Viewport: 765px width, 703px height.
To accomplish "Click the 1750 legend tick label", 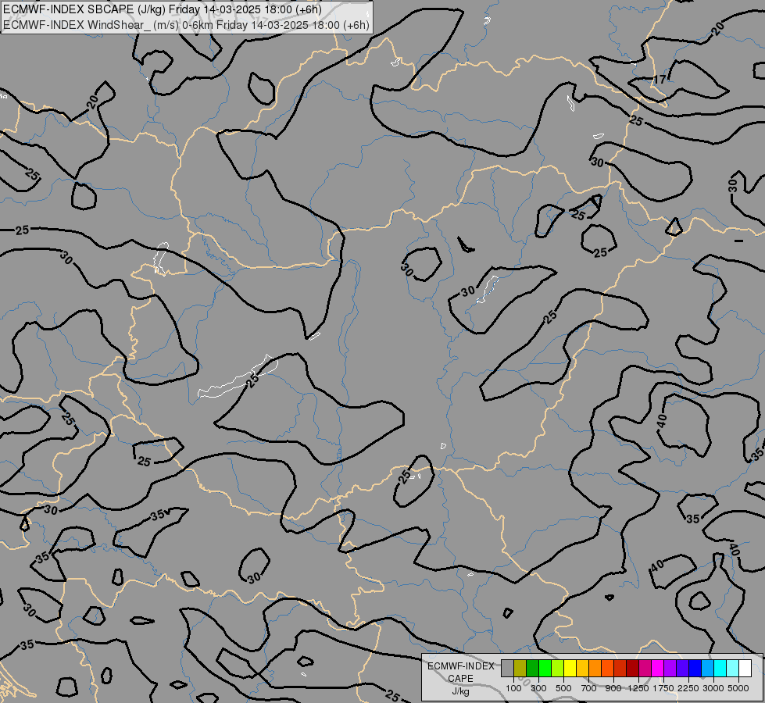I will 663,688.
